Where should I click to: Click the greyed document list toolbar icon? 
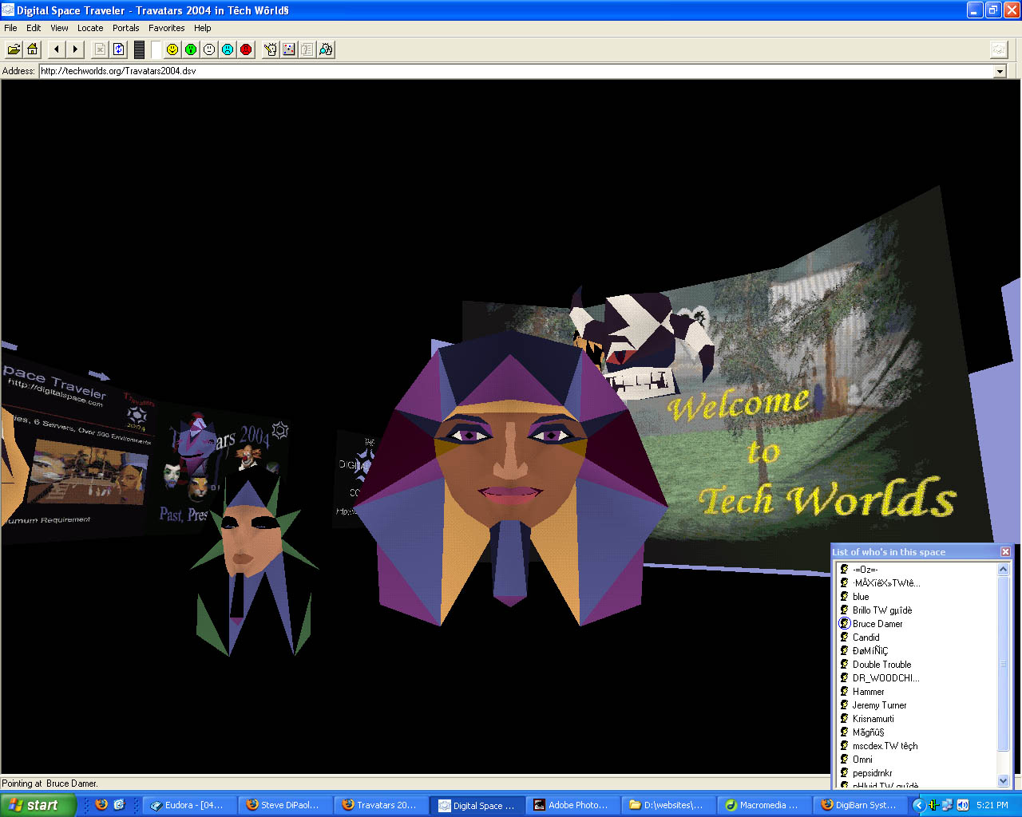click(307, 49)
